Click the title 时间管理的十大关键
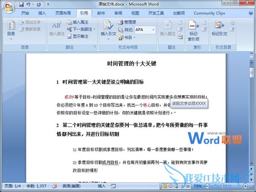The width and height of the screenshot is (256, 192). coord(131,64)
